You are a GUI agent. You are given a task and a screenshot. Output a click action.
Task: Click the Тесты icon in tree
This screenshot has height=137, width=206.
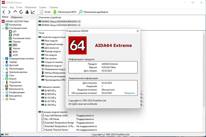7,99
